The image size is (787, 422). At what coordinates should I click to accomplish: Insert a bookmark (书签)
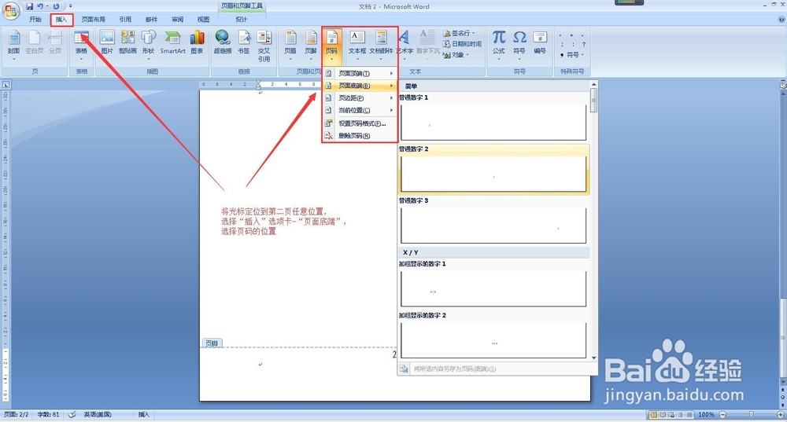pos(244,42)
